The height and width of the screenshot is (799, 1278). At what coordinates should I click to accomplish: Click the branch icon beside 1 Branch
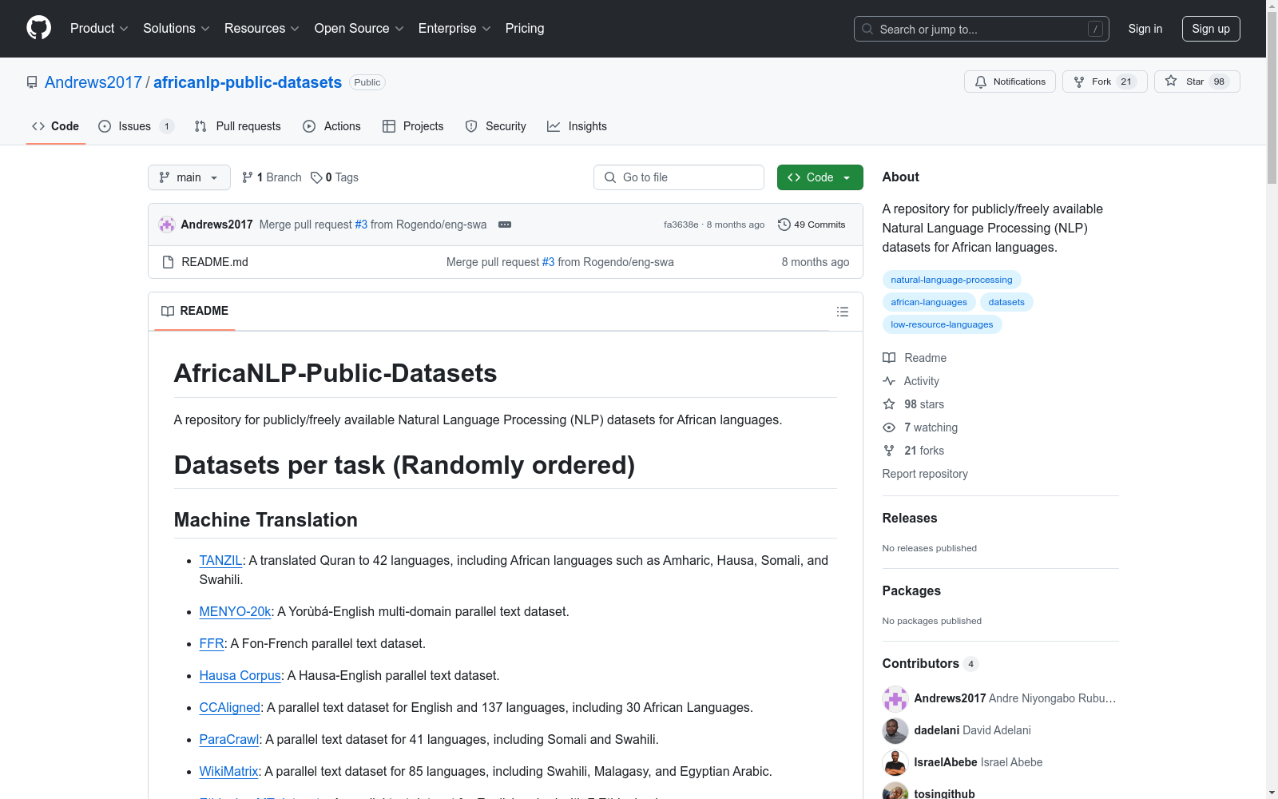[248, 177]
